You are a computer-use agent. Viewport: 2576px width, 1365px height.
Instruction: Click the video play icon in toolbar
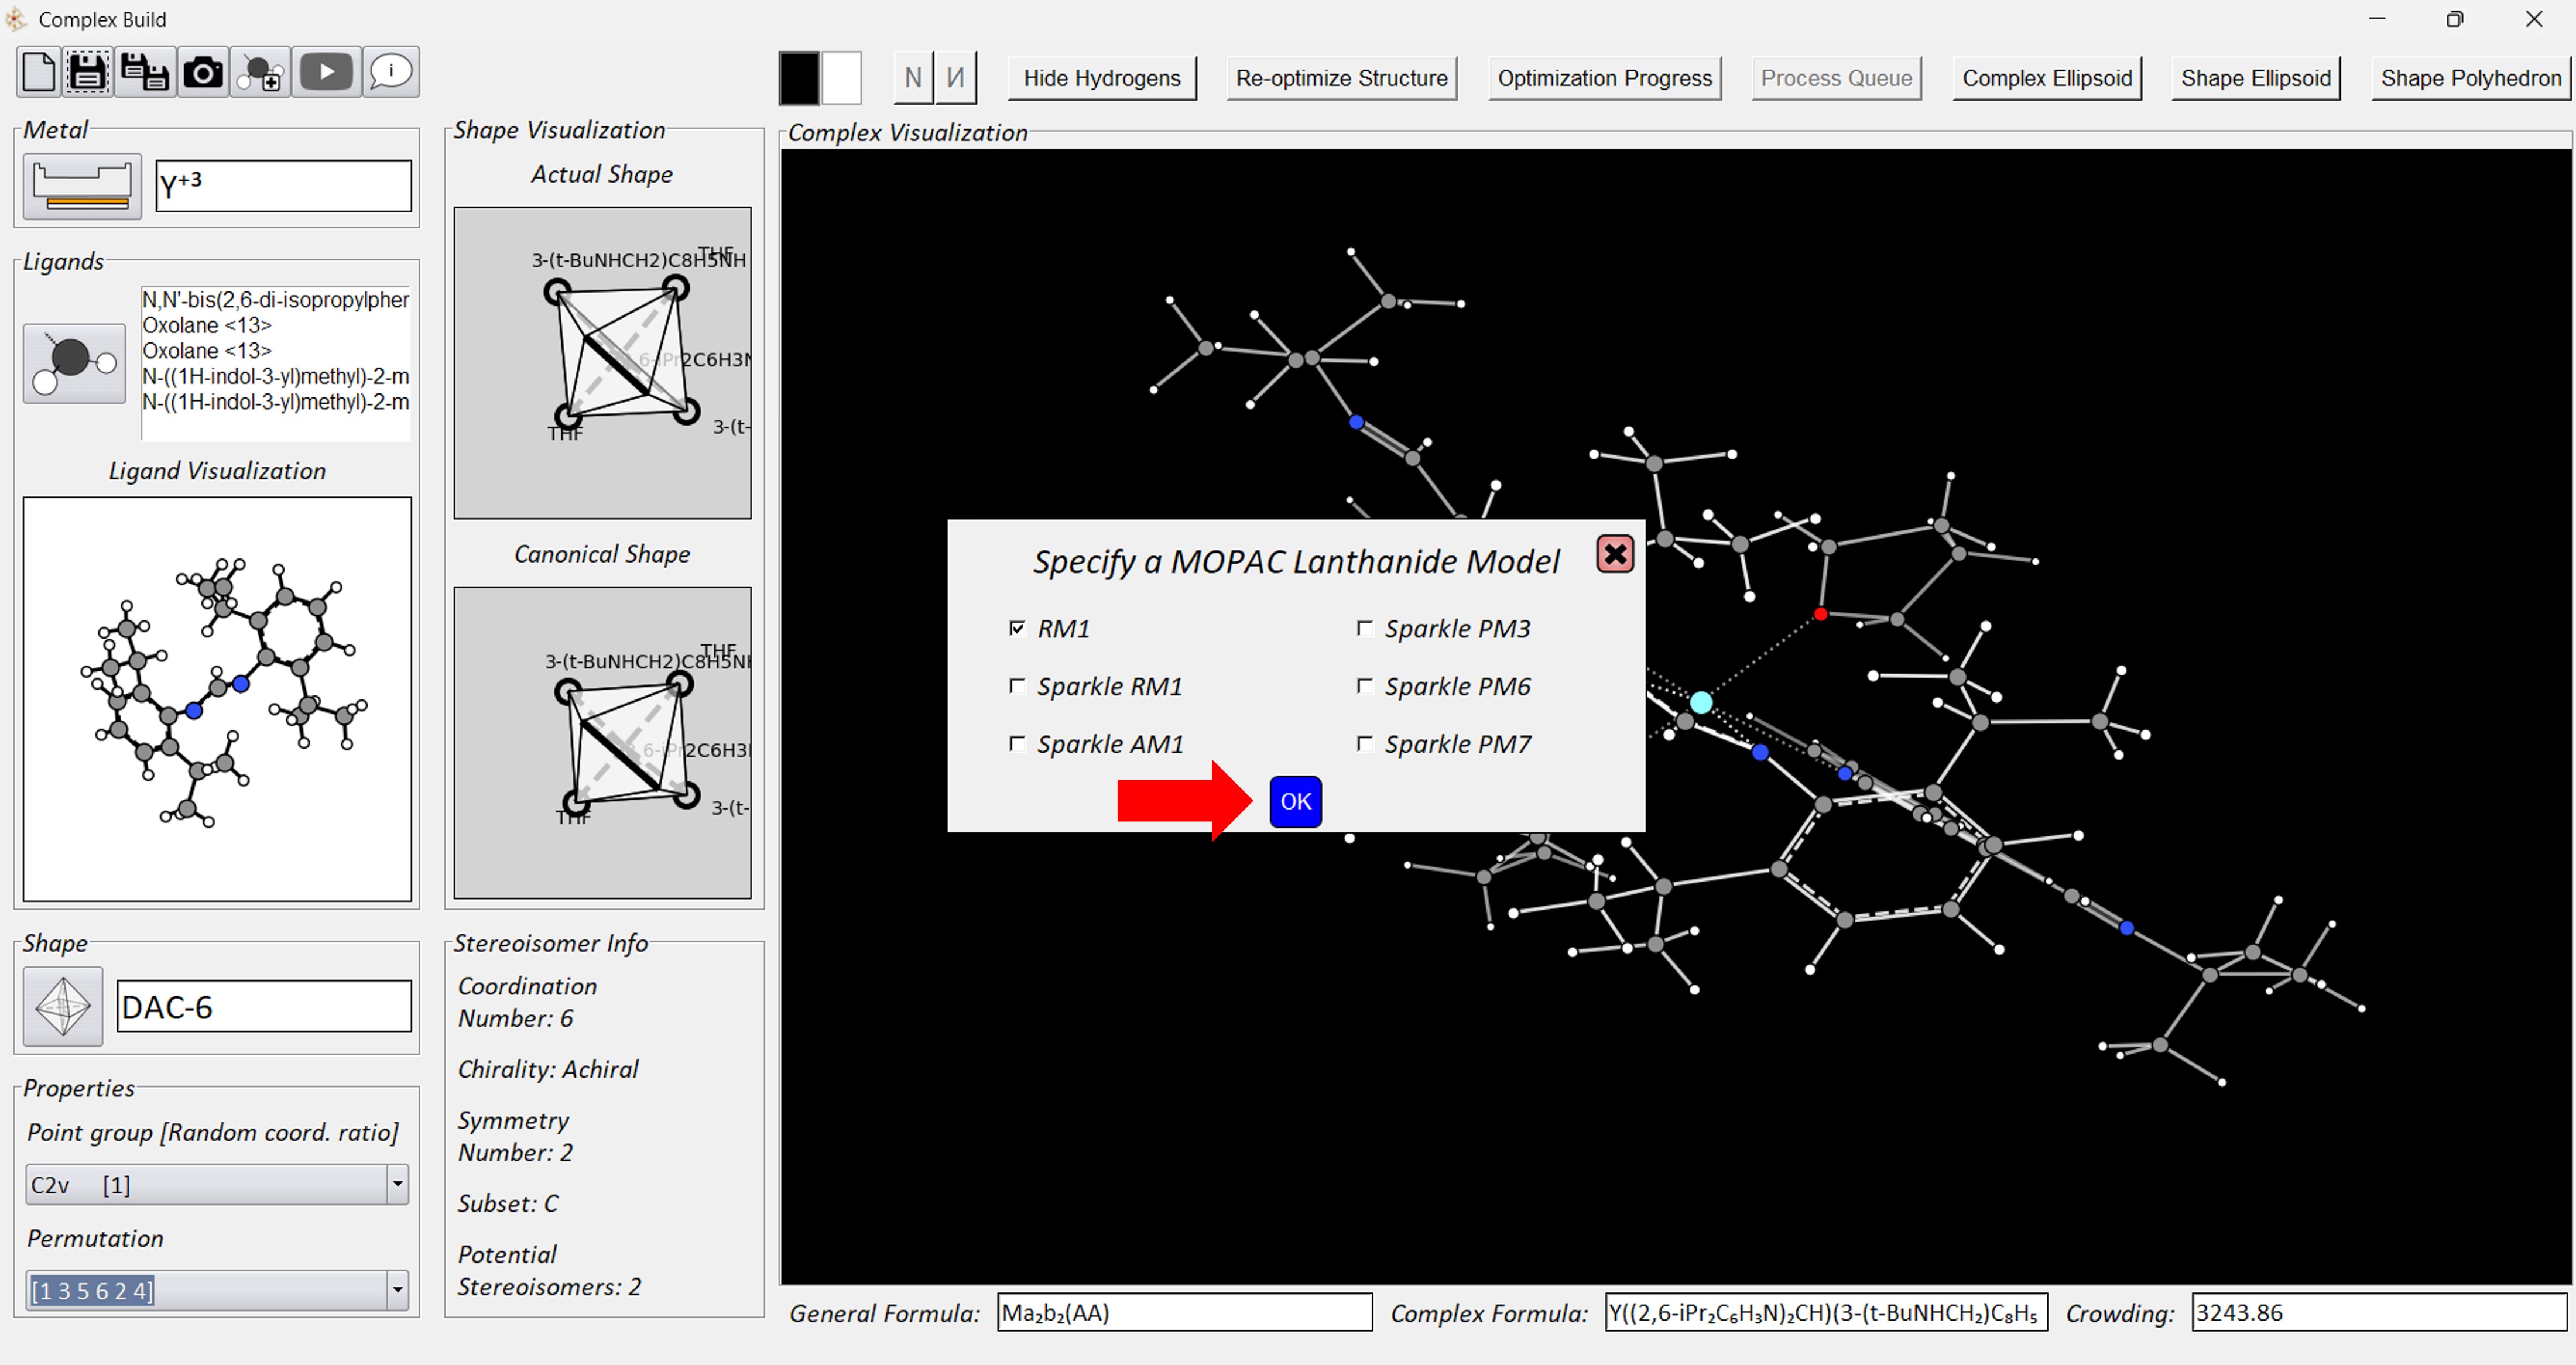(326, 72)
